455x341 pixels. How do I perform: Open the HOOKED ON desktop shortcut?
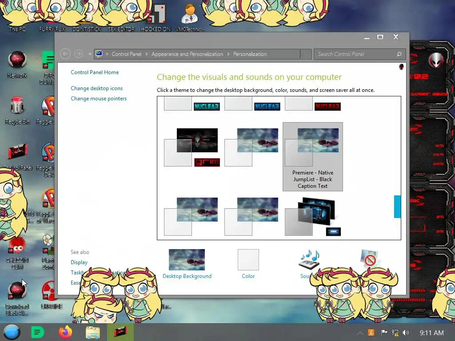[156, 17]
